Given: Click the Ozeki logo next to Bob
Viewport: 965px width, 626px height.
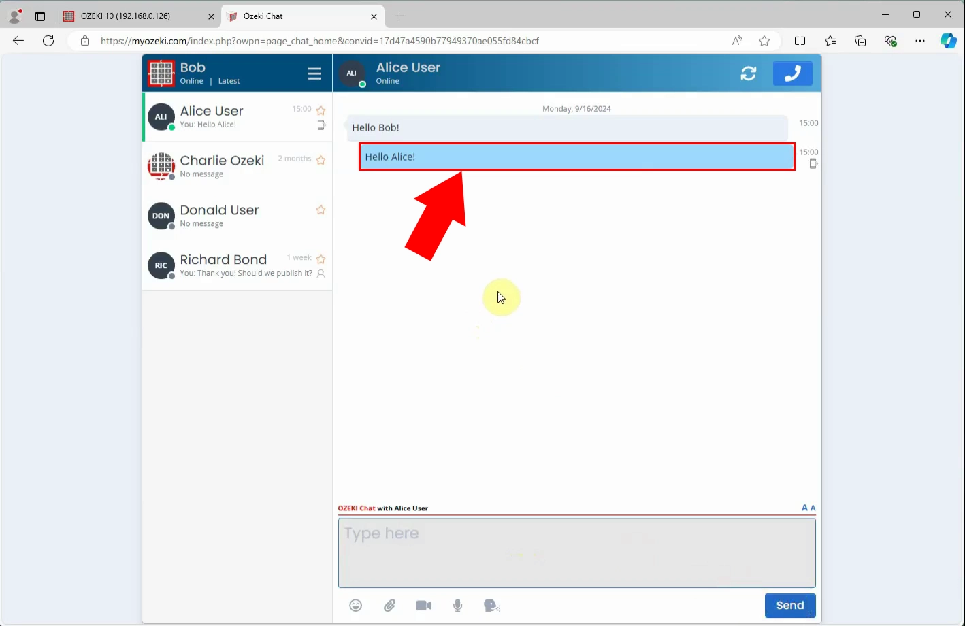Looking at the screenshot, I should pos(161,73).
